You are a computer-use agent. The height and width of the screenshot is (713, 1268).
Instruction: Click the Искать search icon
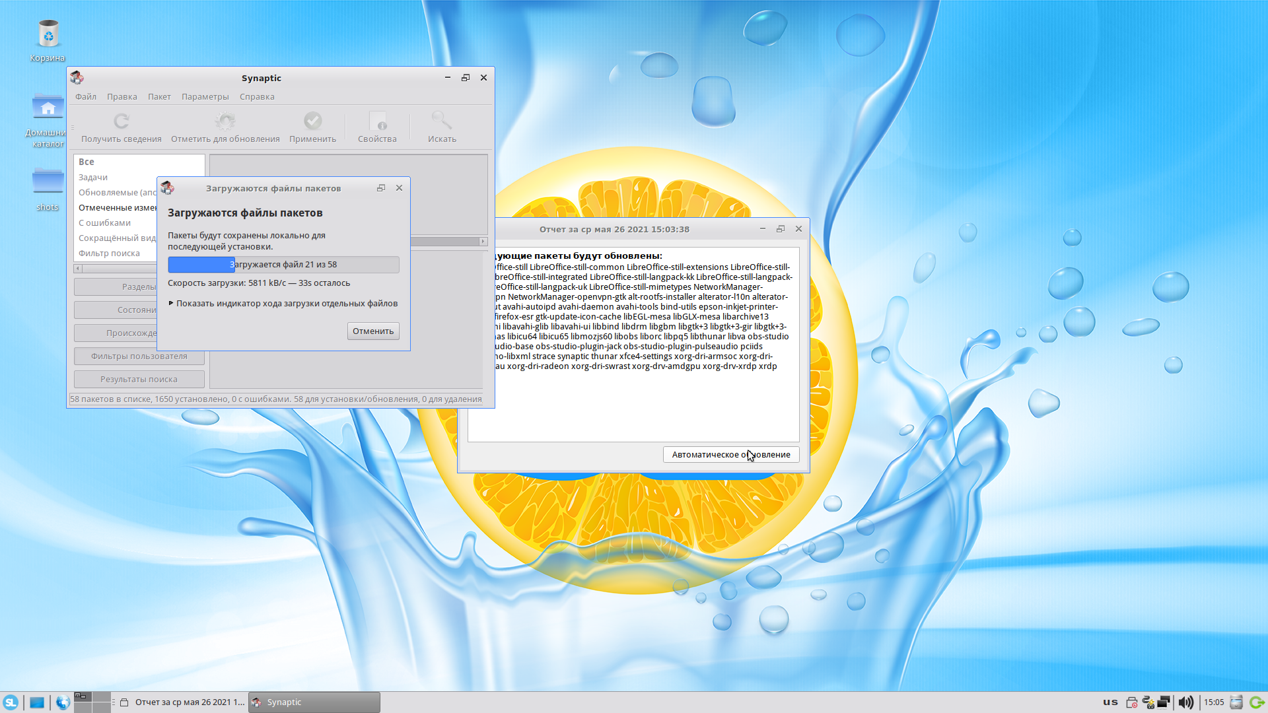point(442,121)
